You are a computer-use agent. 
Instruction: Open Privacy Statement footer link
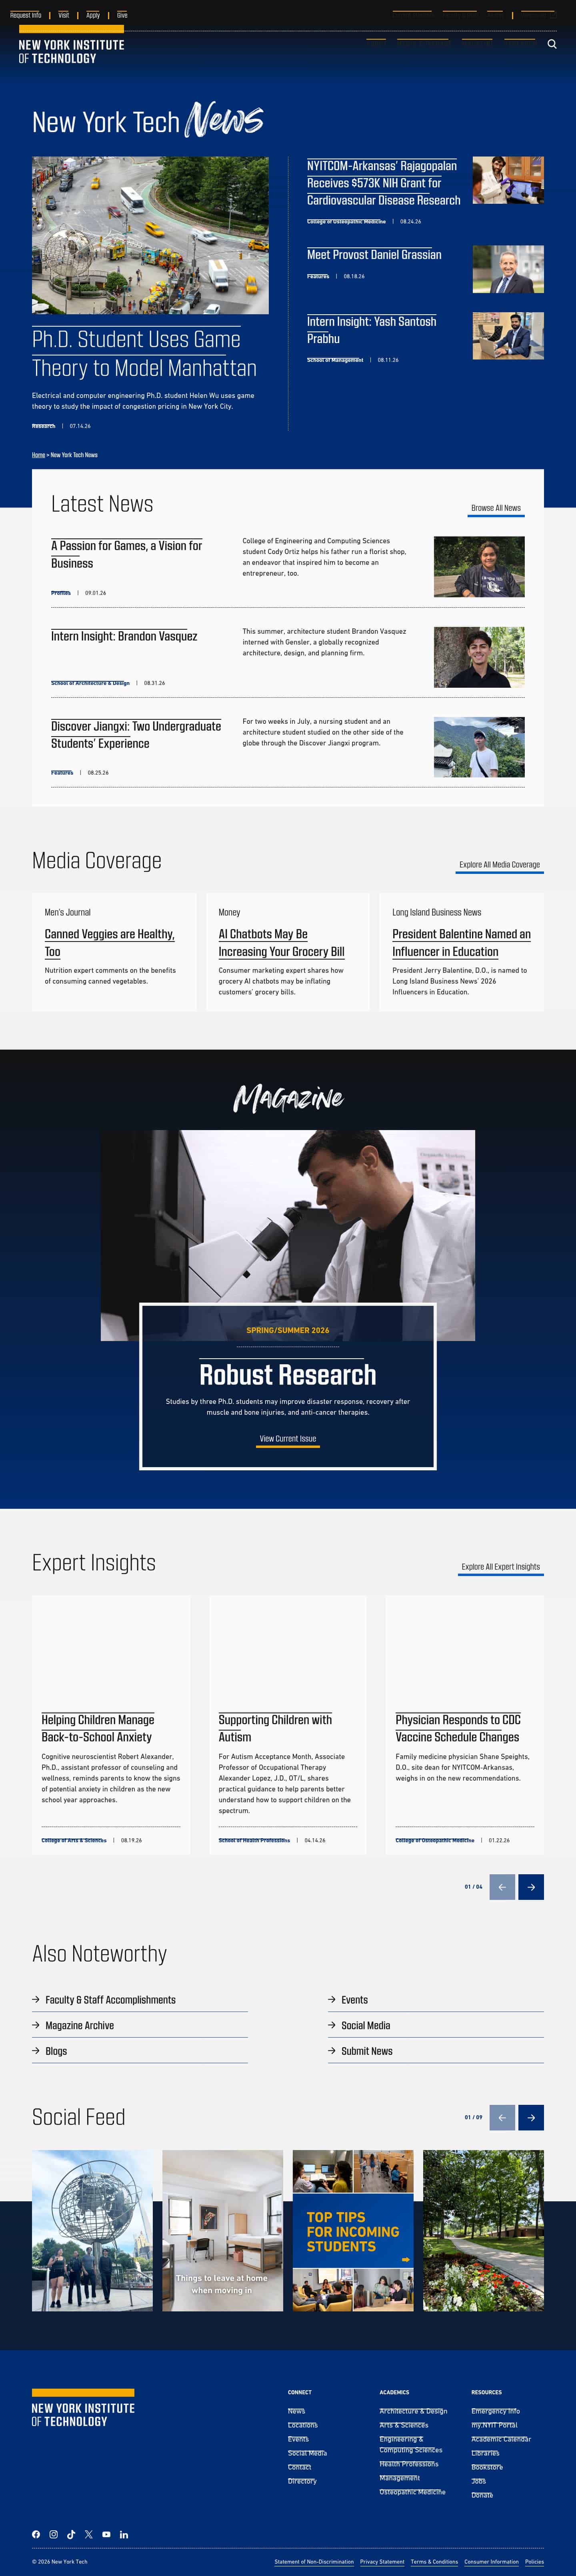click(x=382, y=2562)
